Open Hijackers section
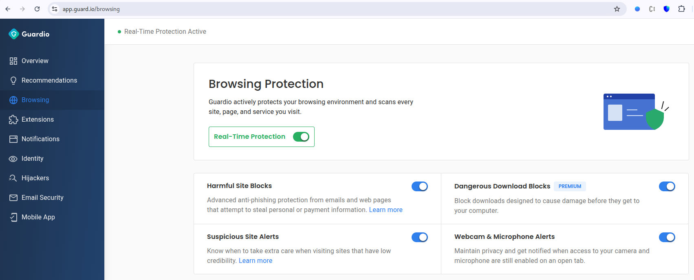 tap(52, 178)
